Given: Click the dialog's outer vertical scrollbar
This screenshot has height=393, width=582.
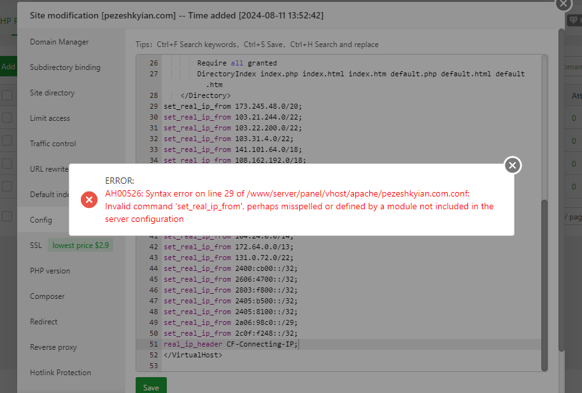Looking at the screenshot, I should (562, 190).
